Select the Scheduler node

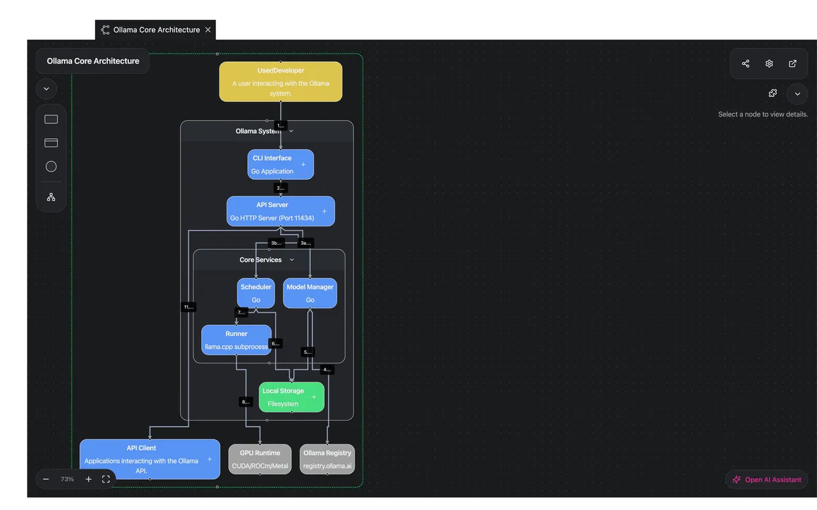pos(256,293)
